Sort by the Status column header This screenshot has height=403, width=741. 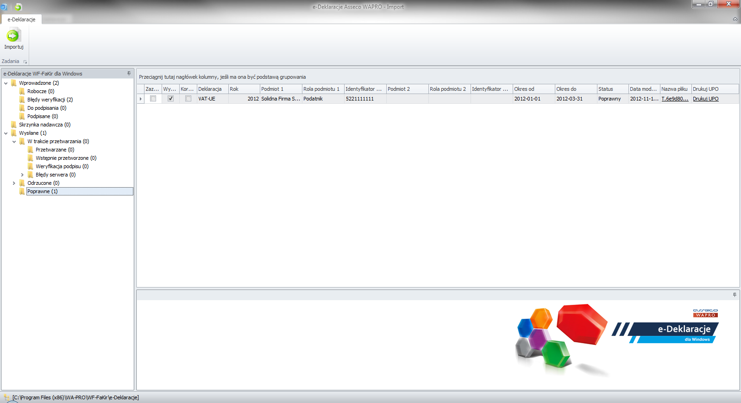(613, 89)
